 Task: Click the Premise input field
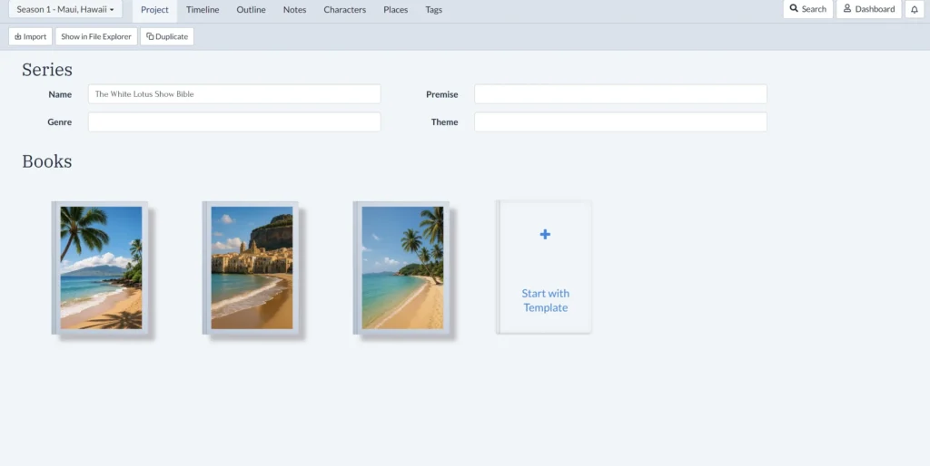620,94
